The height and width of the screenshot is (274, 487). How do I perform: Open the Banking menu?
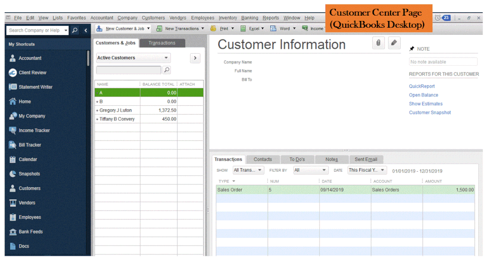coord(250,18)
